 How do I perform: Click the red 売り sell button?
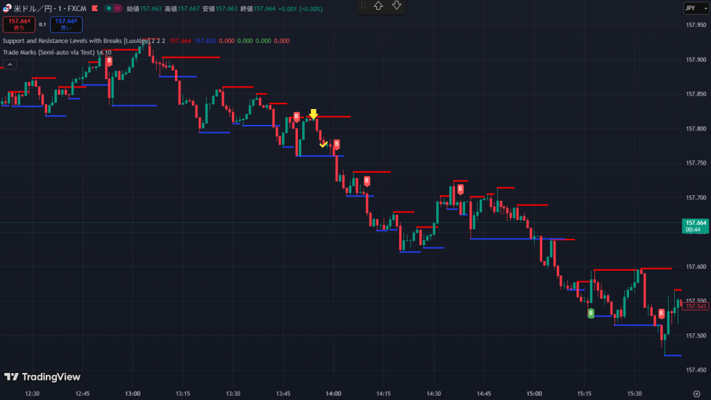pyautogui.click(x=19, y=25)
